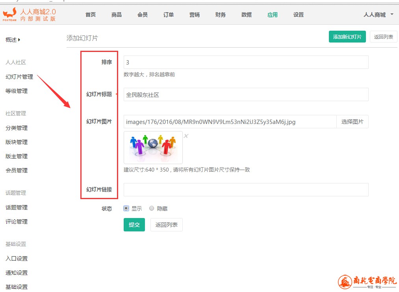Click 选择图片 to choose an image

click(352, 122)
